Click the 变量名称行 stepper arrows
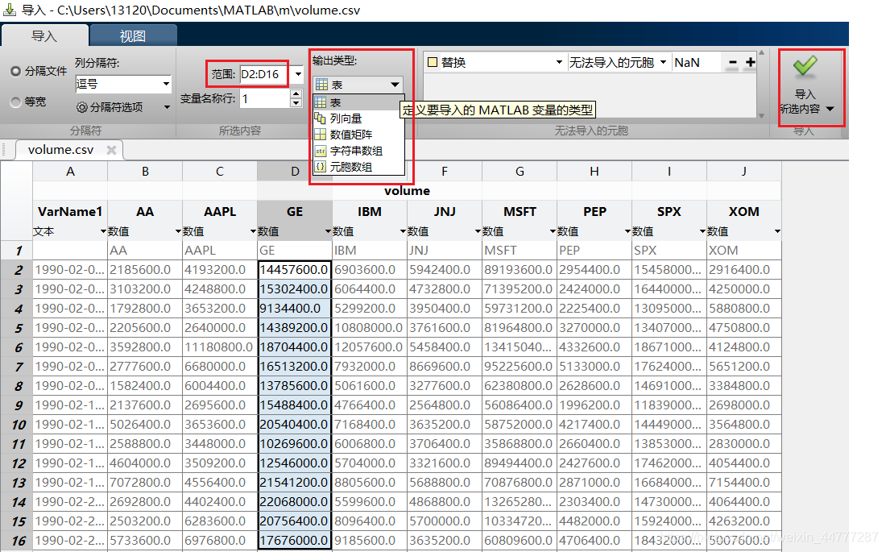 [x=295, y=98]
